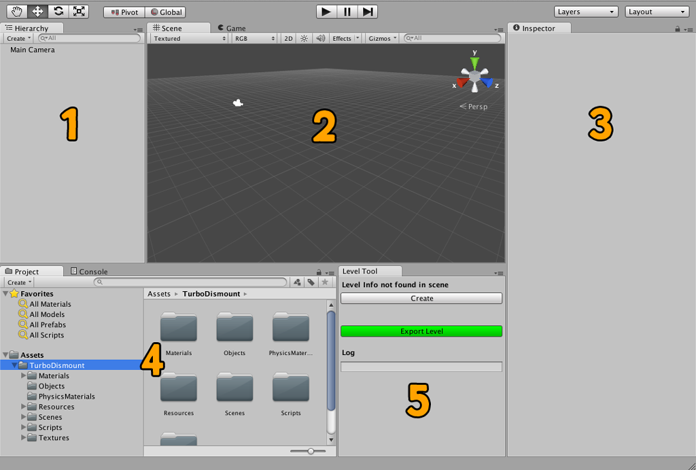The image size is (696, 470).
Task: Focus the Project search field
Action: pos(190,282)
